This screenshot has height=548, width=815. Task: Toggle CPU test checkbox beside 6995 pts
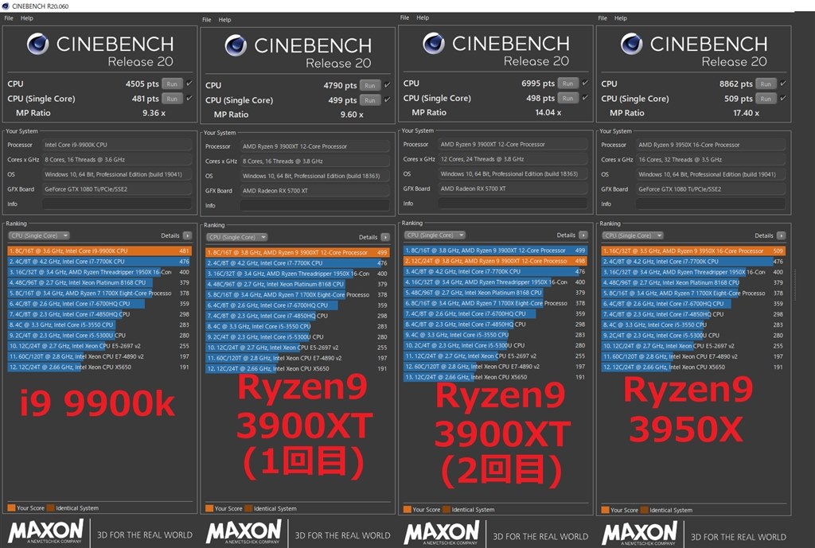click(585, 83)
